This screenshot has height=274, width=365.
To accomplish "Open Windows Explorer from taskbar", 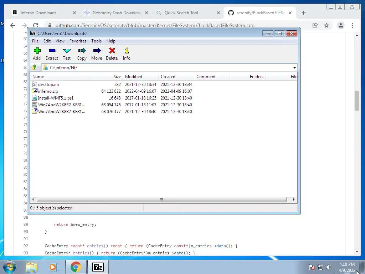I will tap(32, 267).
